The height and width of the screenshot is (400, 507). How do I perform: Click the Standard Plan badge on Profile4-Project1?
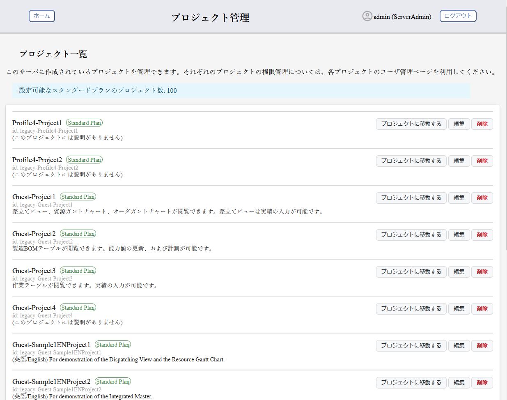(84, 122)
